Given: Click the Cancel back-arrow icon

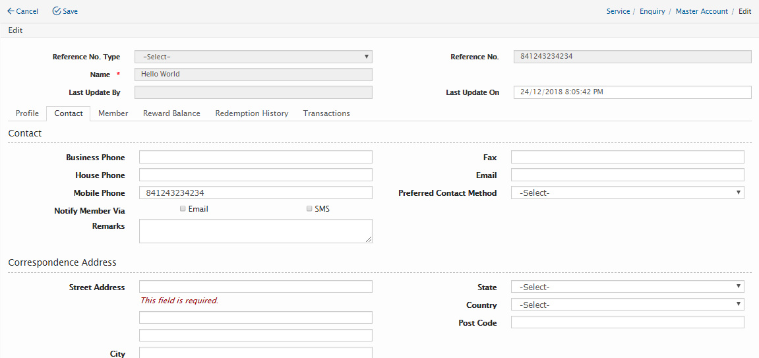Looking at the screenshot, I should click(11, 11).
